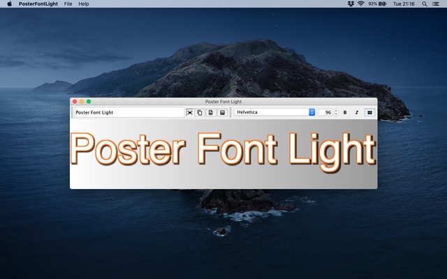Maximize the Poster Font Light window

[89, 101]
